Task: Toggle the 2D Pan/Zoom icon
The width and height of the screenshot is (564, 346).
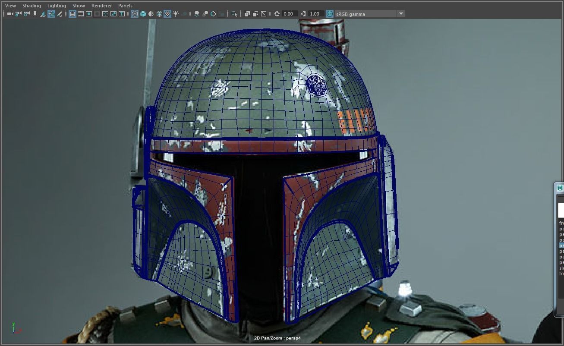Action: click(51, 14)
